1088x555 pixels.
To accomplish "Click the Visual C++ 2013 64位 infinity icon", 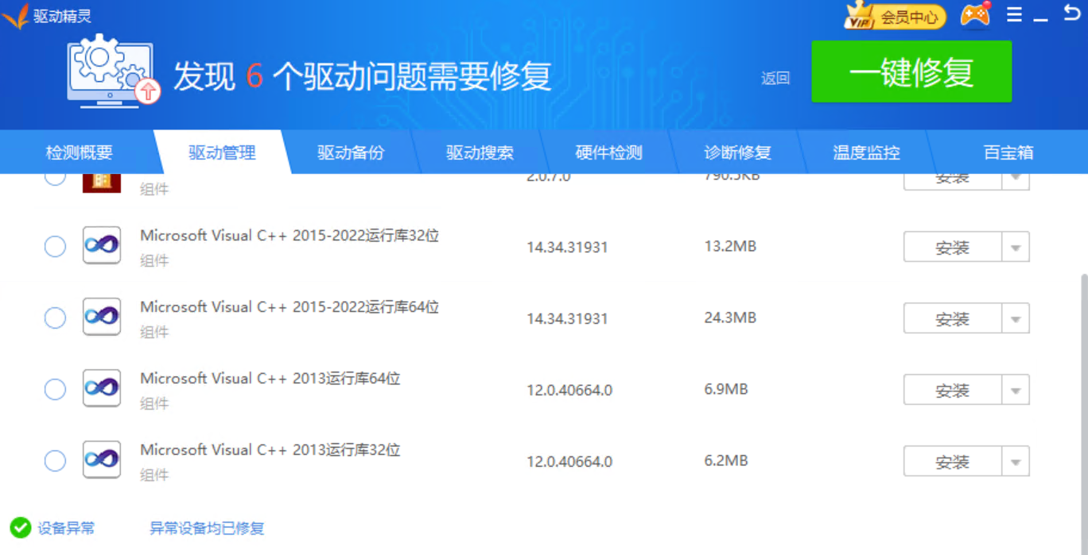I will click(x=101, y=389).
